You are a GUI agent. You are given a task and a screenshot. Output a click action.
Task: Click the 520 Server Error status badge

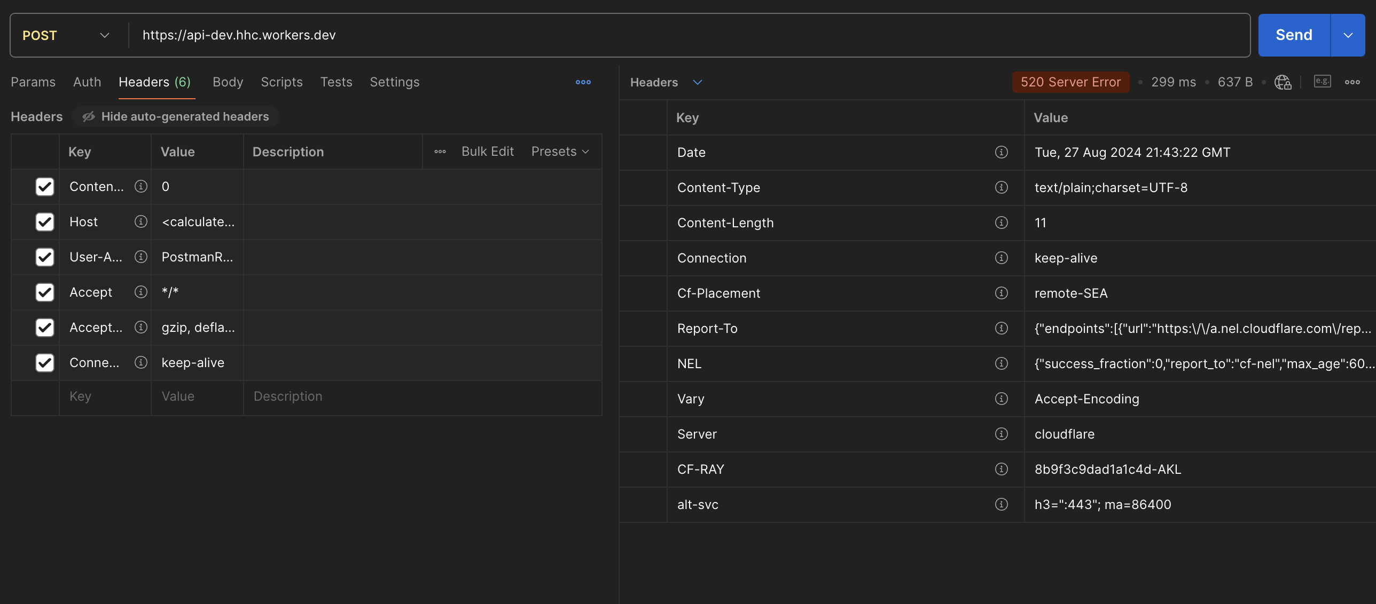(1070, 82)
